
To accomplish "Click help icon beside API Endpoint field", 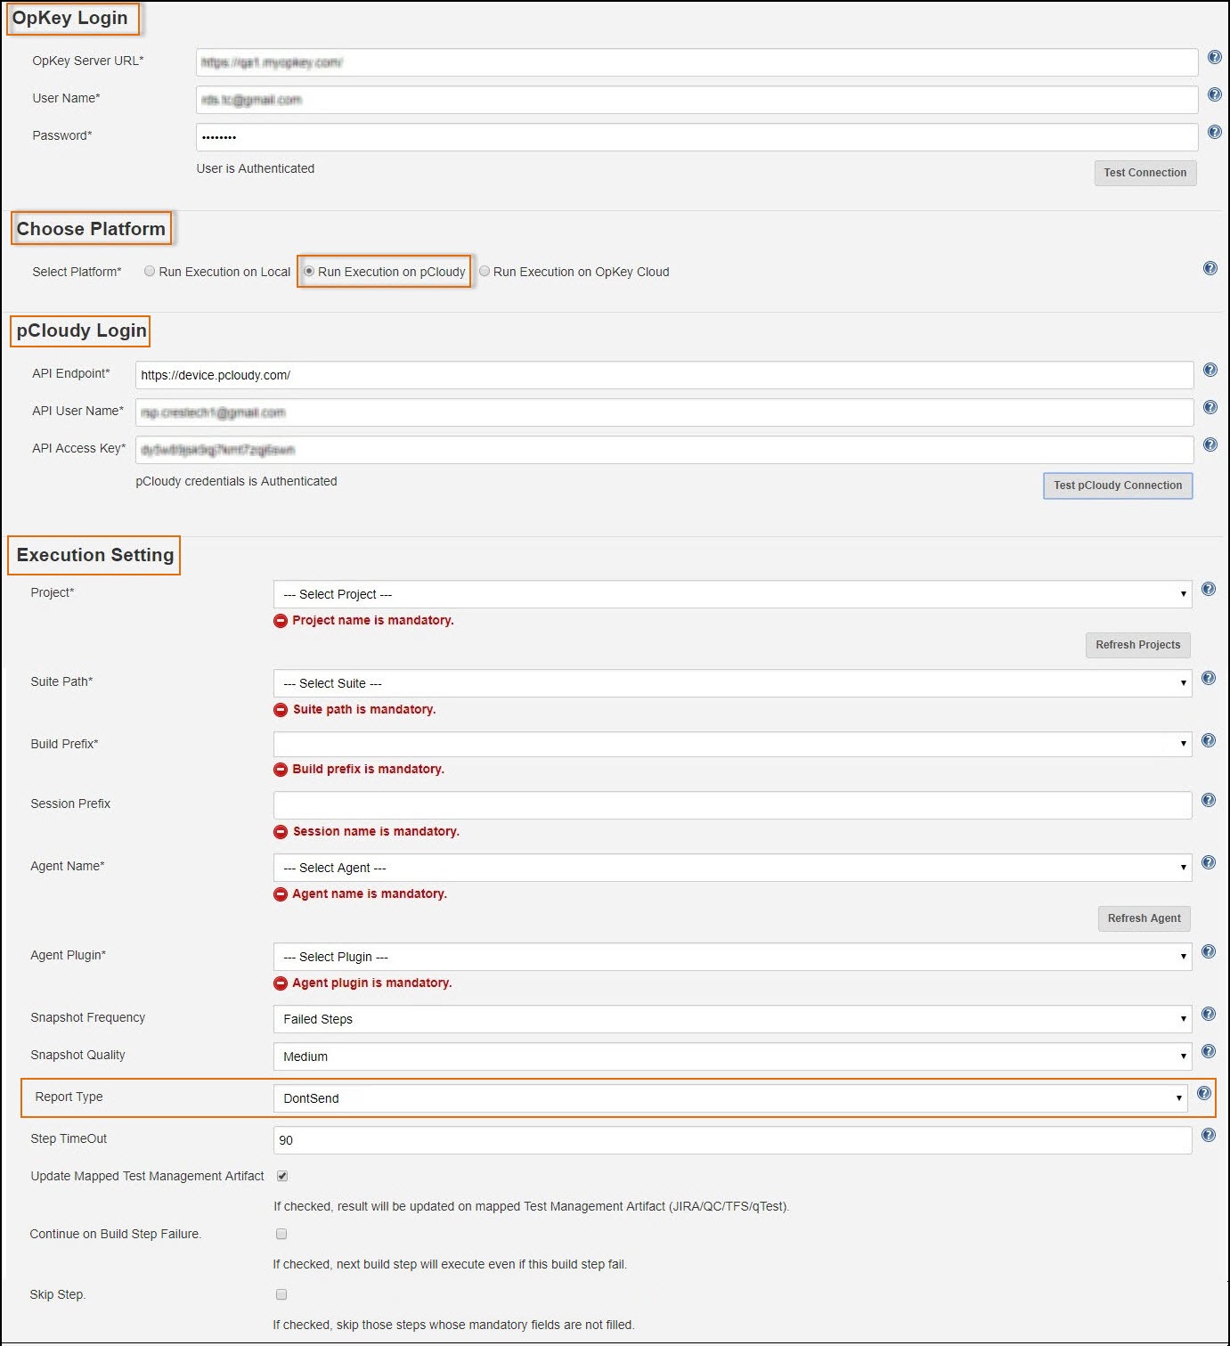I will [1210, 371].
